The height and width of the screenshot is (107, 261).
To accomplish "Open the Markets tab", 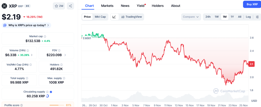I will tap(107, 6).
